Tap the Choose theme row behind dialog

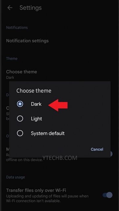coord(21,74)
